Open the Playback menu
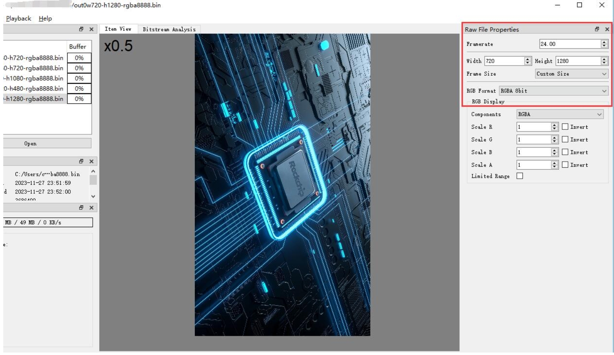 [x=18, y=18]
